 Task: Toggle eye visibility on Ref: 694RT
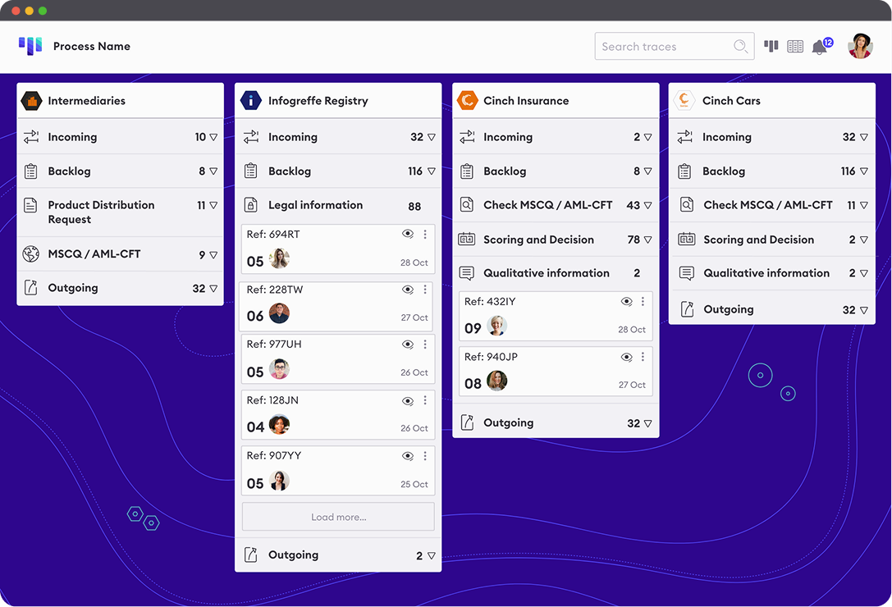coord(408,235)
